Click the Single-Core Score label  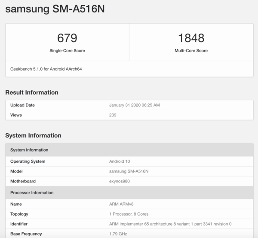coord(67,51)
